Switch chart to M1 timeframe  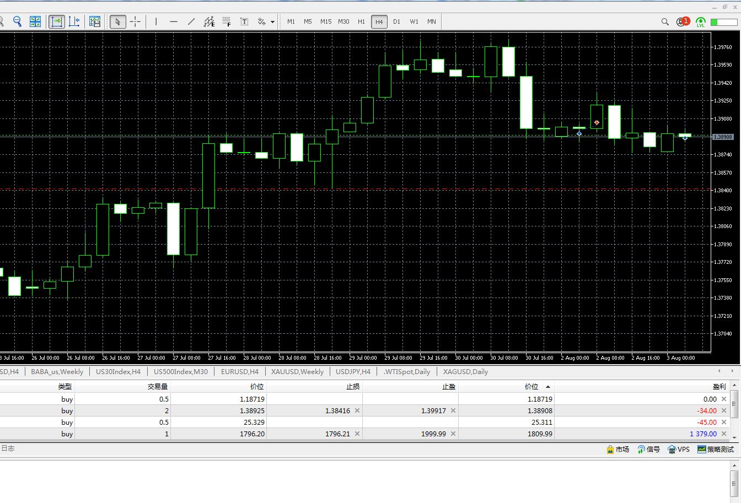click(291, 21)
